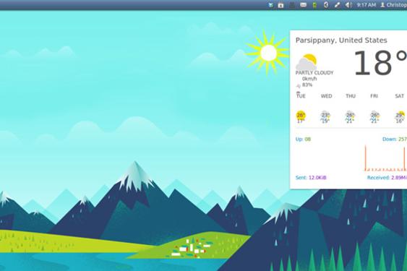Select Wednesday's rainy forecast icon
Image resolution: width=407 pixels, height=271 pixels.
[325, 117]
